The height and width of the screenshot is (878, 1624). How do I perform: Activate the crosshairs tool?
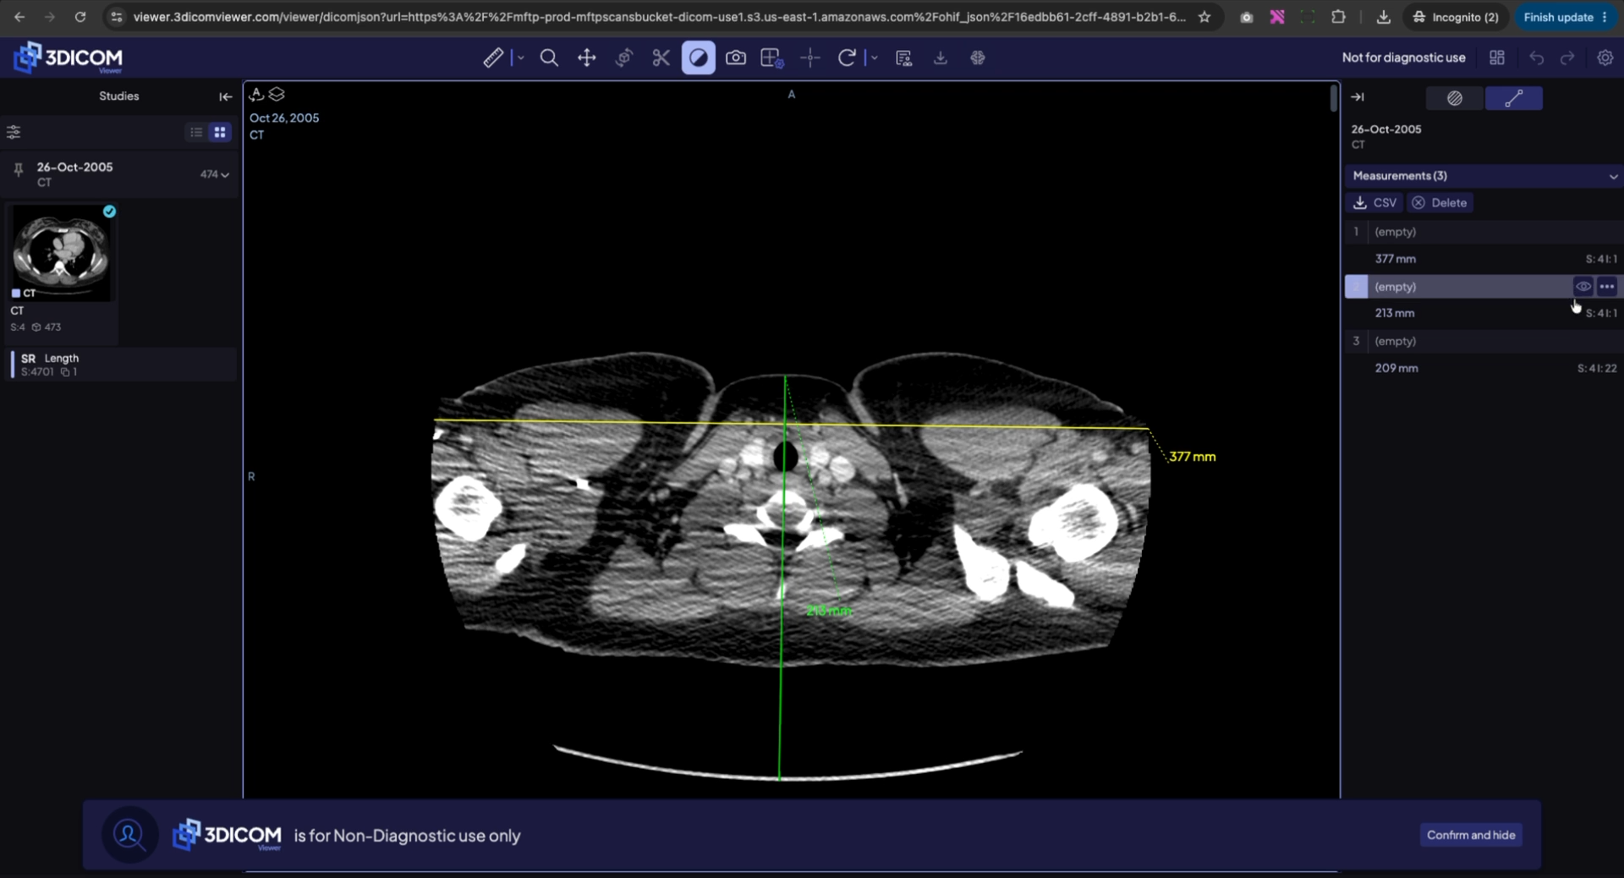(809, 58)
